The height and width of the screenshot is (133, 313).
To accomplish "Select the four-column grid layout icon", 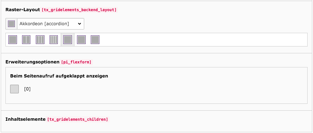I will [54, 40].
